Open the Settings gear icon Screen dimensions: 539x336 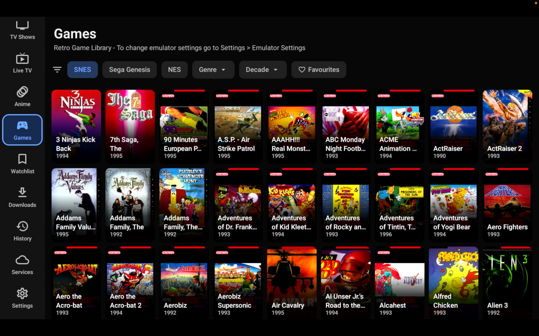point(22,294)
